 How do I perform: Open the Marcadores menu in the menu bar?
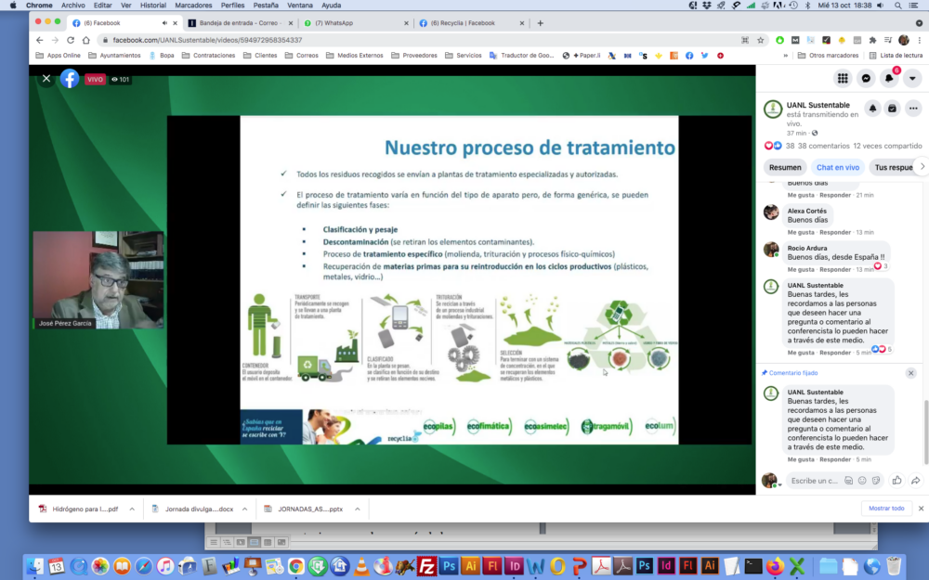click(x=193, y=6)
